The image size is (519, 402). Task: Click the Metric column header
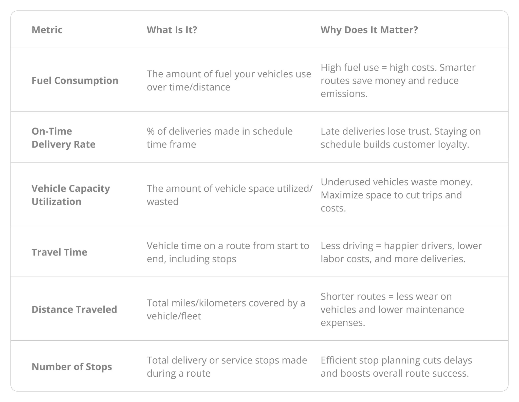point(47,30)
